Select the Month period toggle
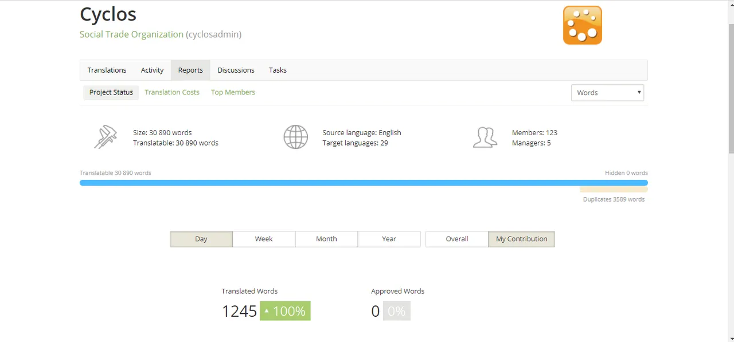Screen dimensions: 734x342 click(x=326, y=239)
